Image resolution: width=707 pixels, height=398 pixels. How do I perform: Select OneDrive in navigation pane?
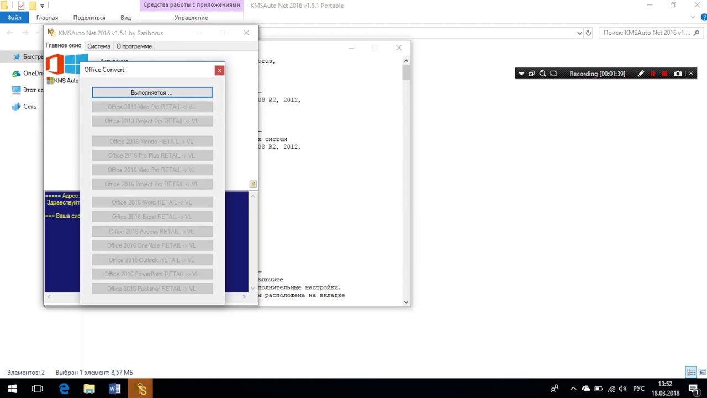28,74
